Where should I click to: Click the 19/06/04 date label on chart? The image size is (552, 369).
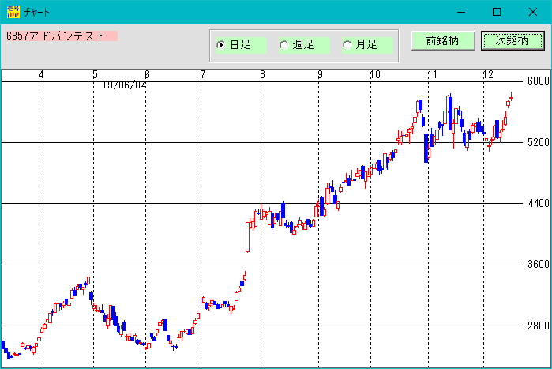click(124, 85)
